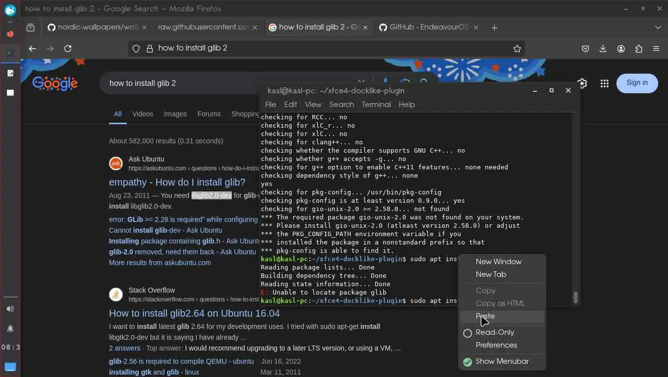Close the nordic-wallpapers tab
Image resolution: width=668 pixels, height=377 pixels.
click(x=144, y=27)
